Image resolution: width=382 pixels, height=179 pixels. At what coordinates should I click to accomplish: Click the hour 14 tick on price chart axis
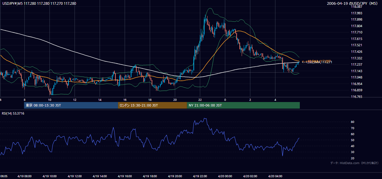coord(100,100)
